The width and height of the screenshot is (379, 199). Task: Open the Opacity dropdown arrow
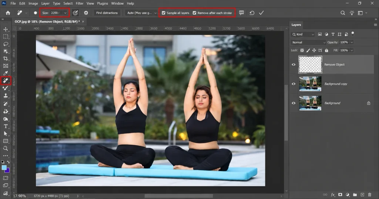pos(352,42)
